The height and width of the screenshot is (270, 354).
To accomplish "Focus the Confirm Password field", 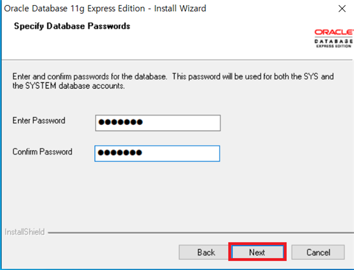I will pyautogui.click(x=157, y=153).
